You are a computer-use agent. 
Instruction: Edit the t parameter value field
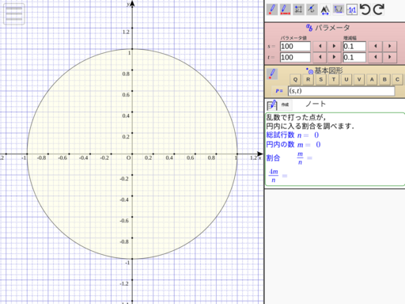tap(295, 57)
